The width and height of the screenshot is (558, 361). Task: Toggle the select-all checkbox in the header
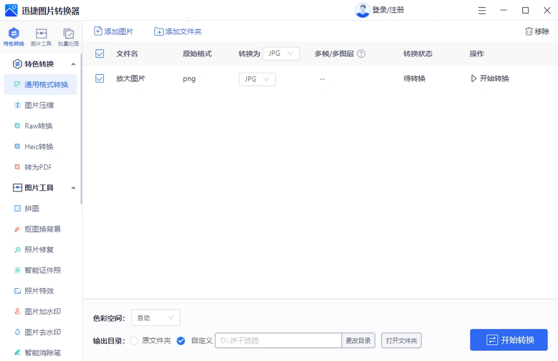(x=100, y=54)
